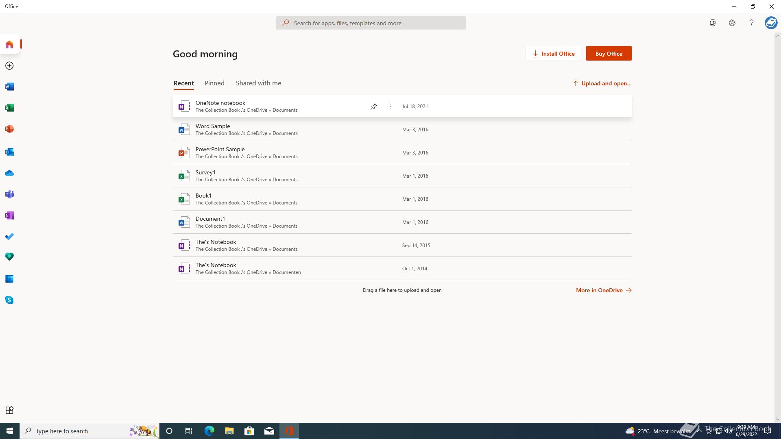Open File Explorer from taskbar
This screenshot has height=439, width=781.
click(229, 431)
